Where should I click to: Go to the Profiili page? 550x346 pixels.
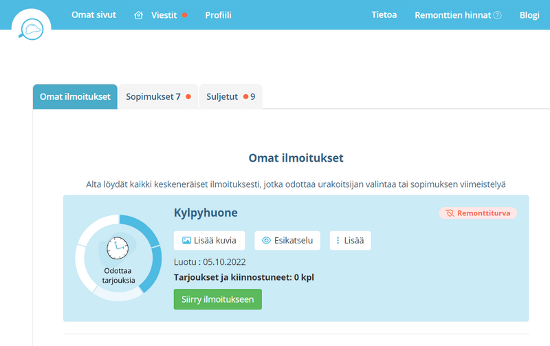coord(218,15)
